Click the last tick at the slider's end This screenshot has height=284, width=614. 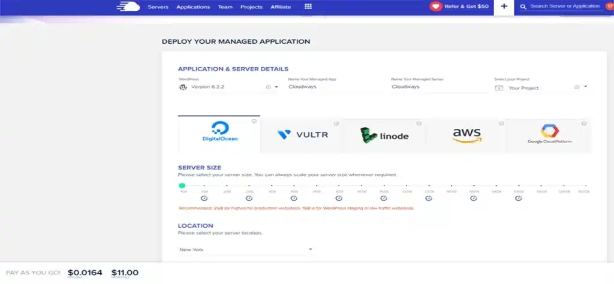586,185
